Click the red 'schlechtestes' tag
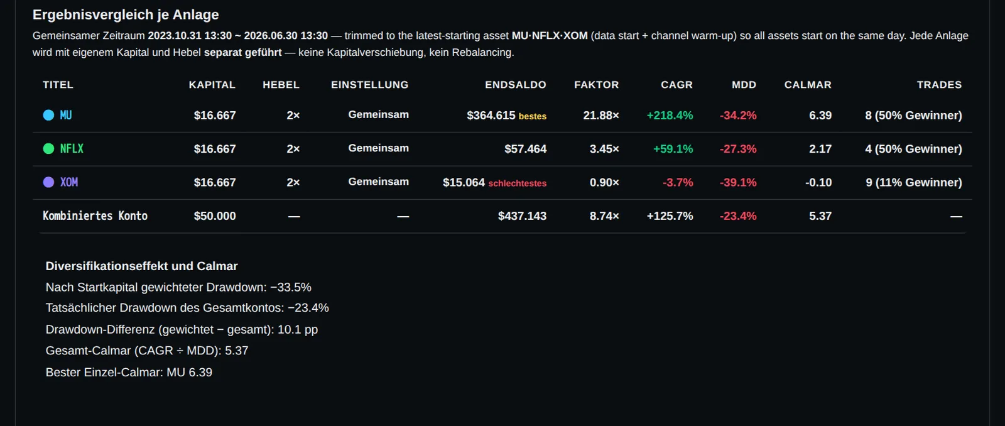The height and width of the screenshot is (426, 1005). [x=518, y=183]
